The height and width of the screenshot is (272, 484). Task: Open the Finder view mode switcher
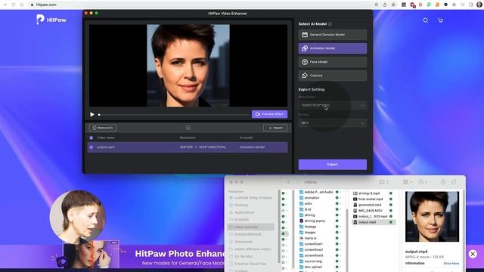point(383,182)
